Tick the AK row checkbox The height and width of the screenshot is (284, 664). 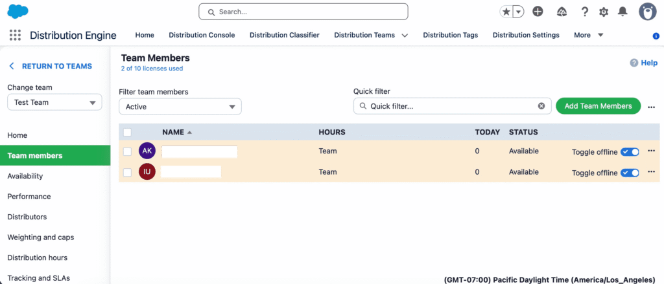coord(127,151)
